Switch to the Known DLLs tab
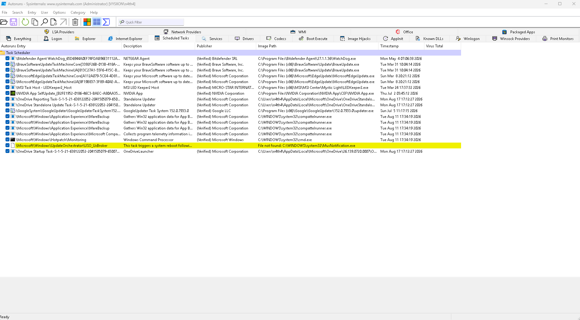 tap(430, 39)
